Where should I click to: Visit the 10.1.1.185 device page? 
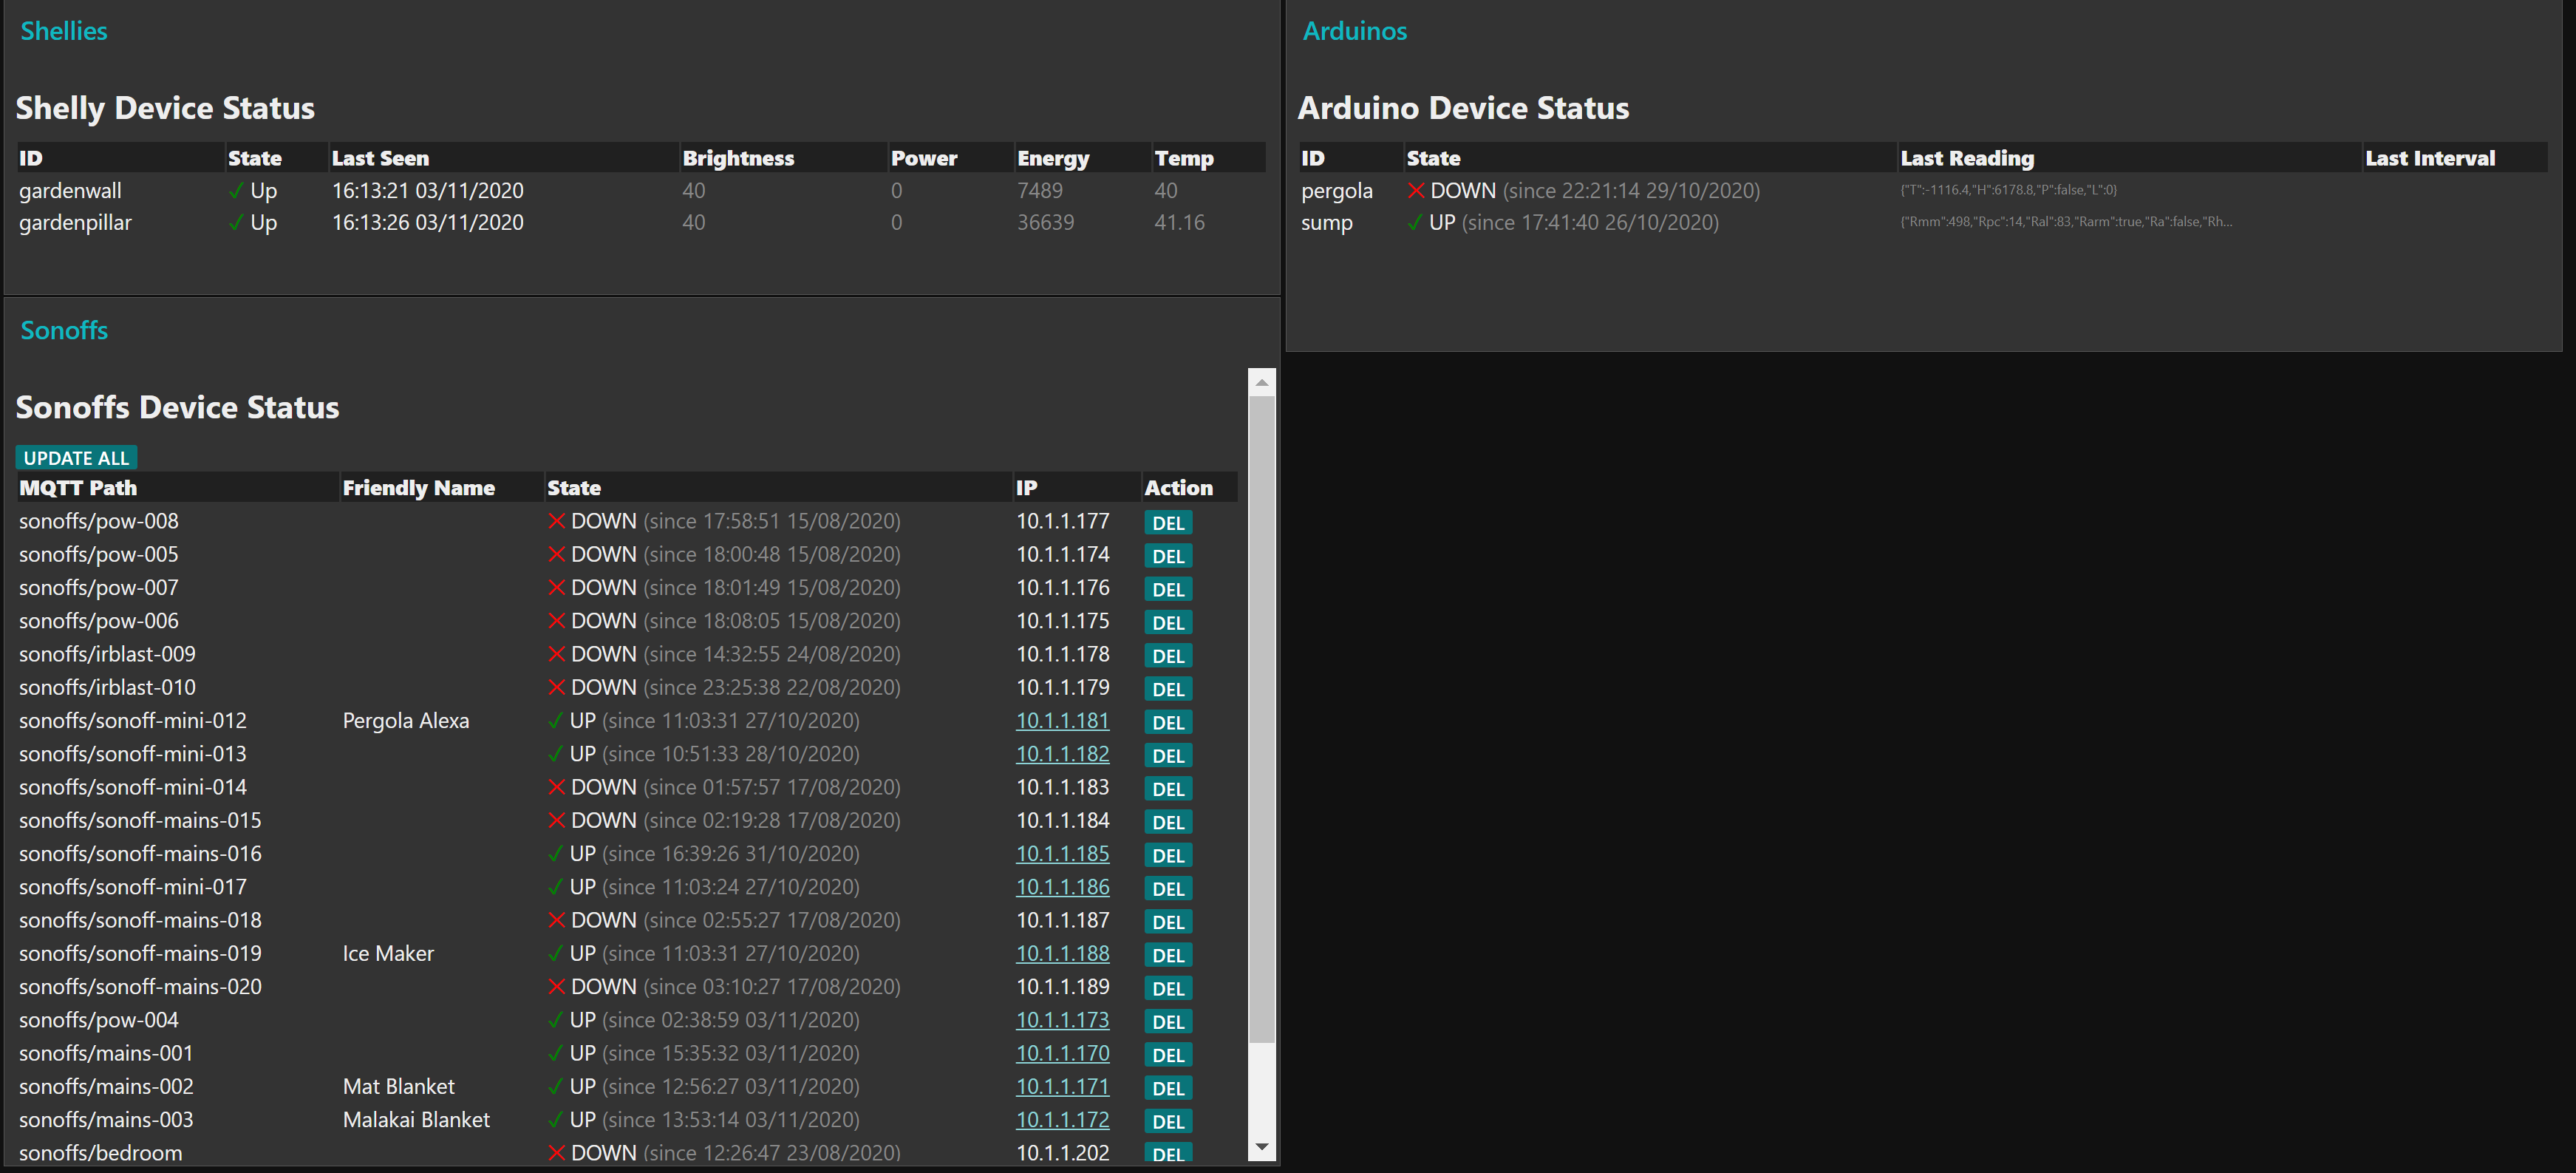point(1062,854)
